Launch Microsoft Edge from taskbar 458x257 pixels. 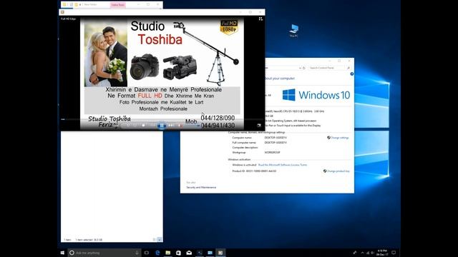click(157, 253)
